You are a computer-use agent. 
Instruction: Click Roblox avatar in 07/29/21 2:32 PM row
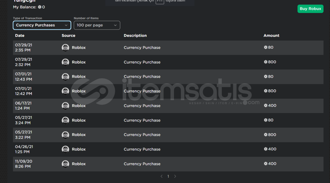click(65, 62)
